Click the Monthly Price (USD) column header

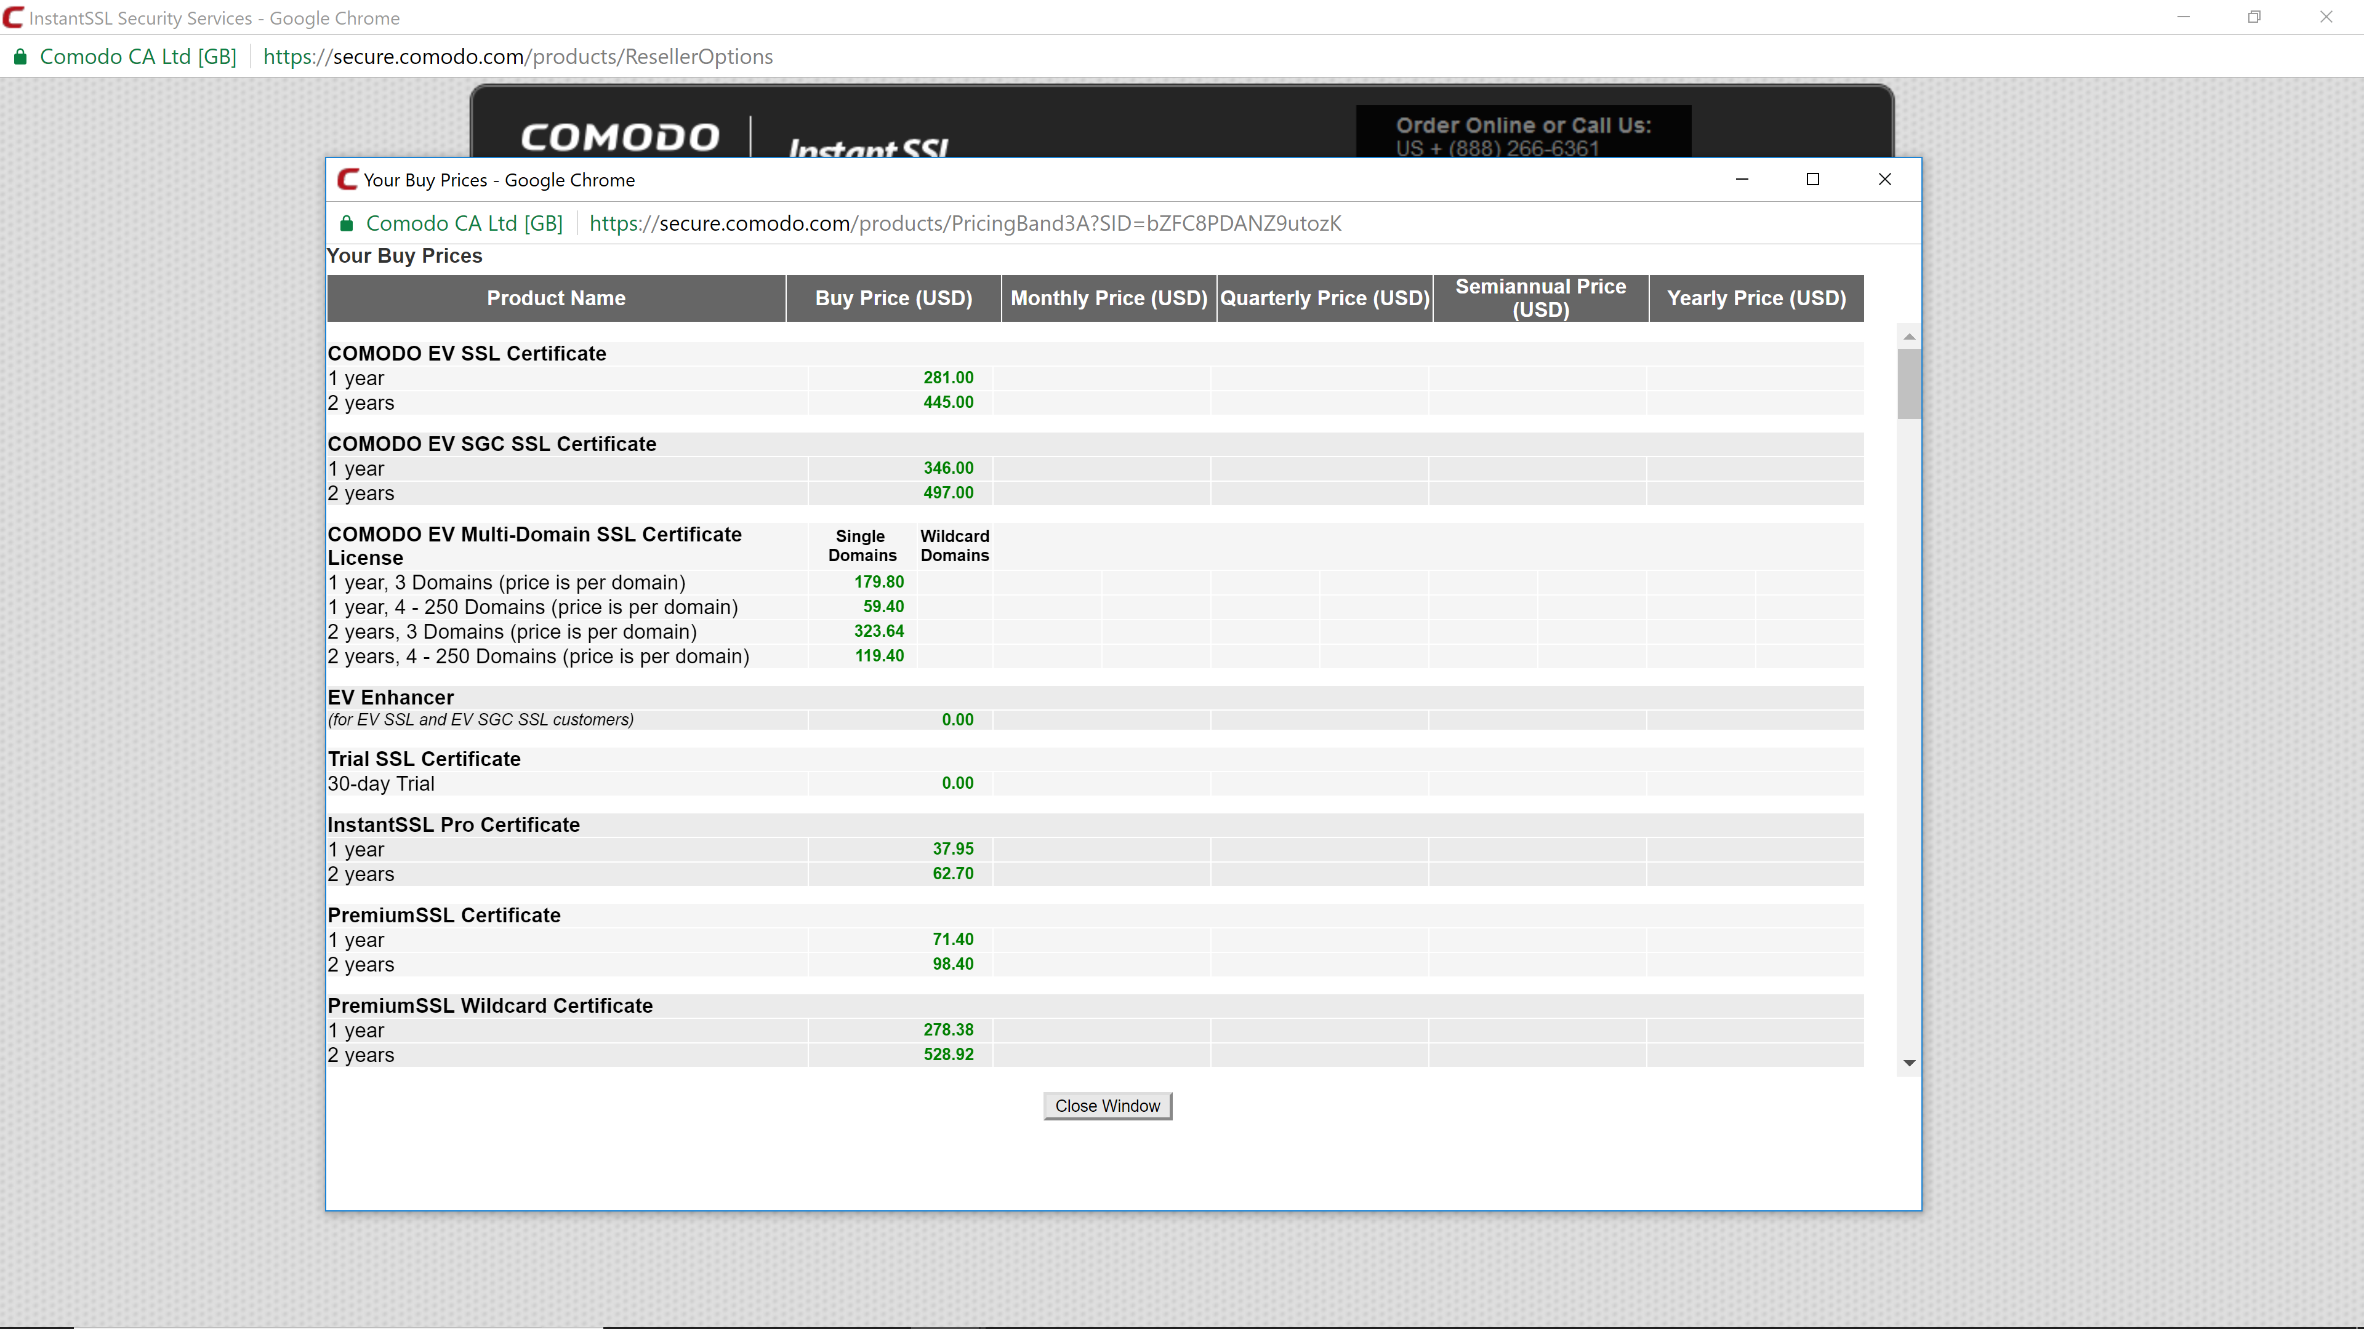[1109, 298]
